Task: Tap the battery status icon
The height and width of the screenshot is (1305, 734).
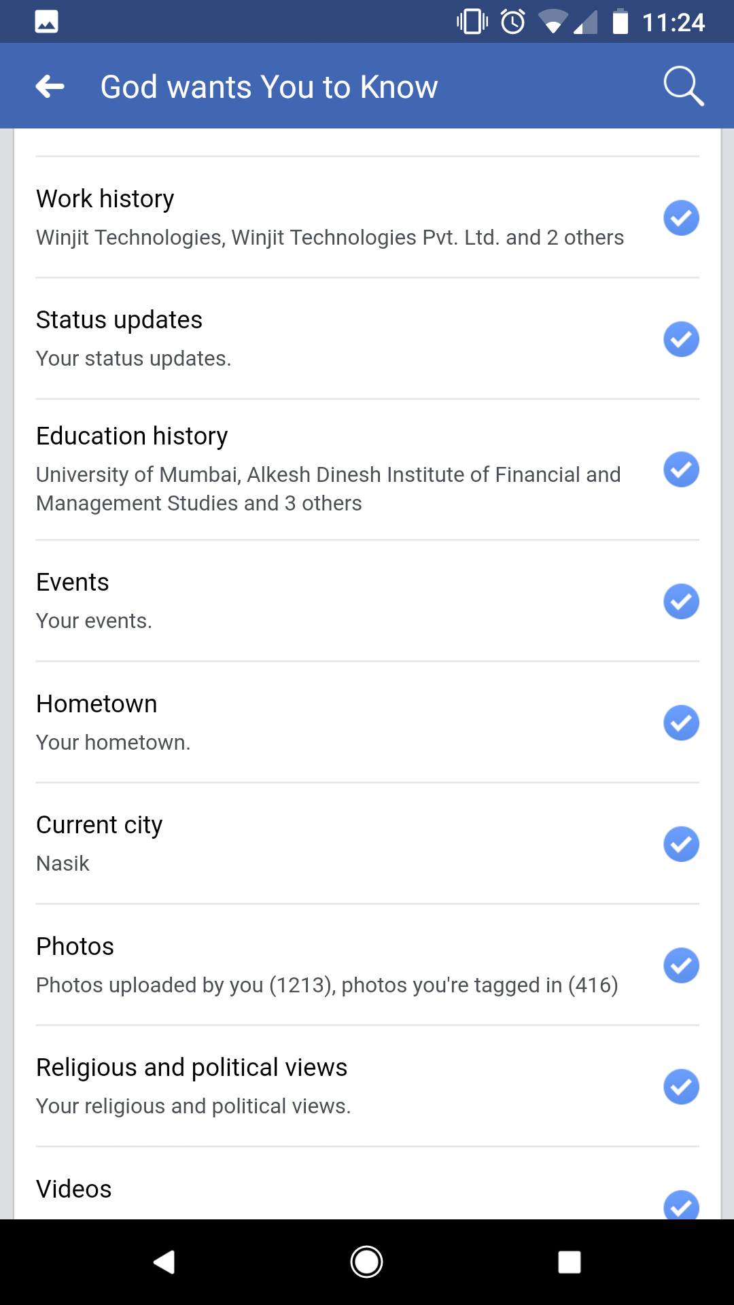Action: click(x=620, y=22)
